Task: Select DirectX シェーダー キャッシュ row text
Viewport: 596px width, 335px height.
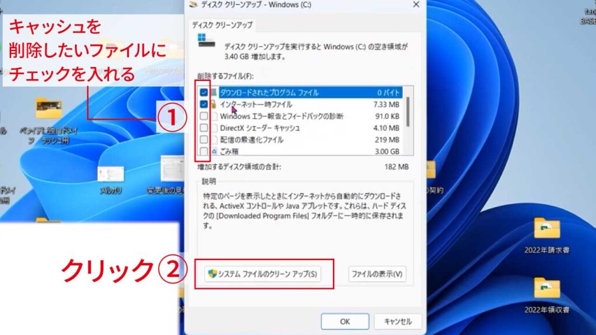Action: point(260,128)
